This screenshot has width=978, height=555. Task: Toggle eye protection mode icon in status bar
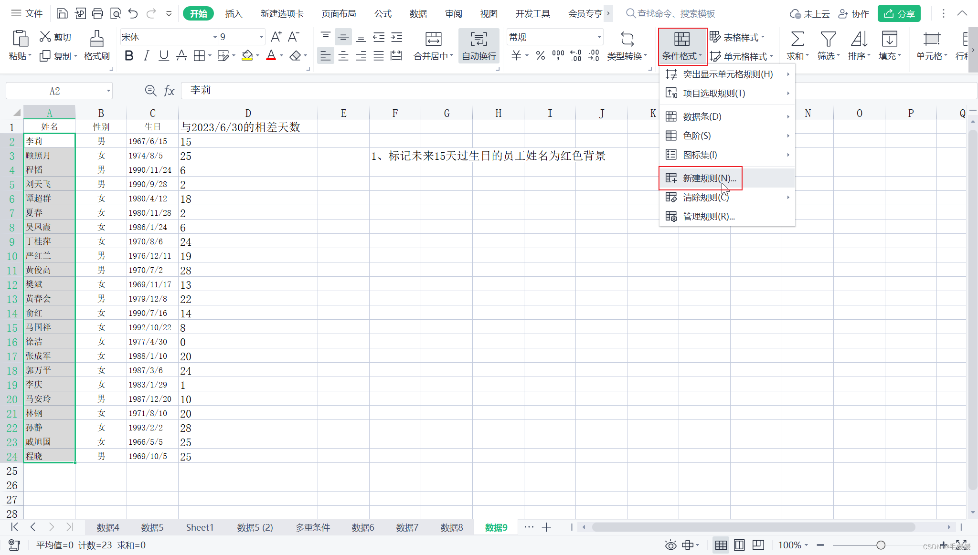coord(671,545)
